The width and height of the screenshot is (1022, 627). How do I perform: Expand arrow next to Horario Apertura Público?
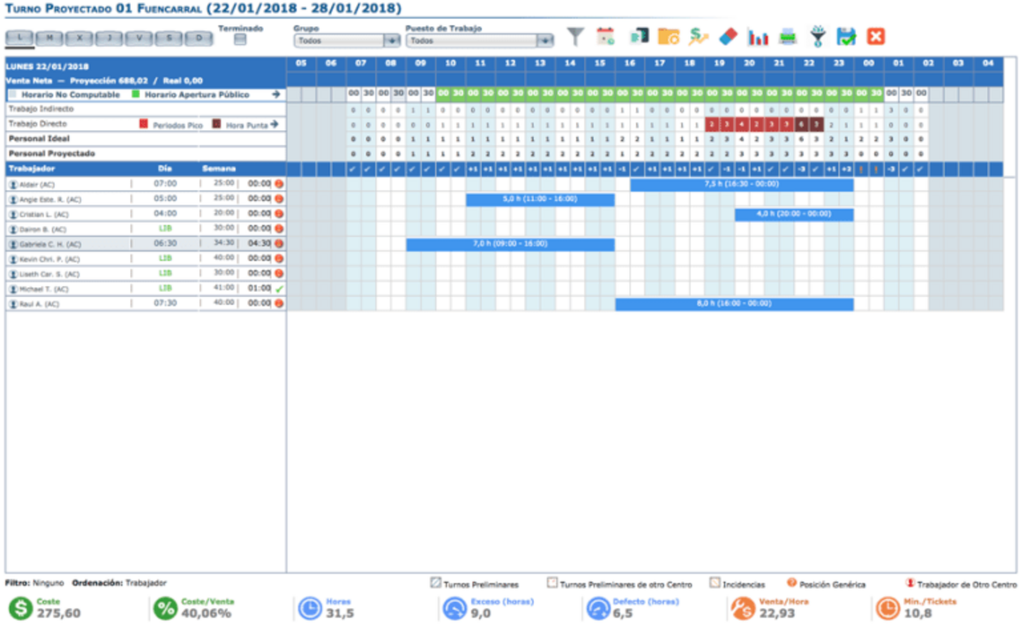[x=276, y=94]
